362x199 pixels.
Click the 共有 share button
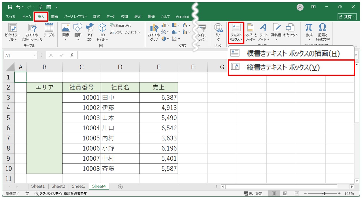pyautogui.click(x=347, y=17)
